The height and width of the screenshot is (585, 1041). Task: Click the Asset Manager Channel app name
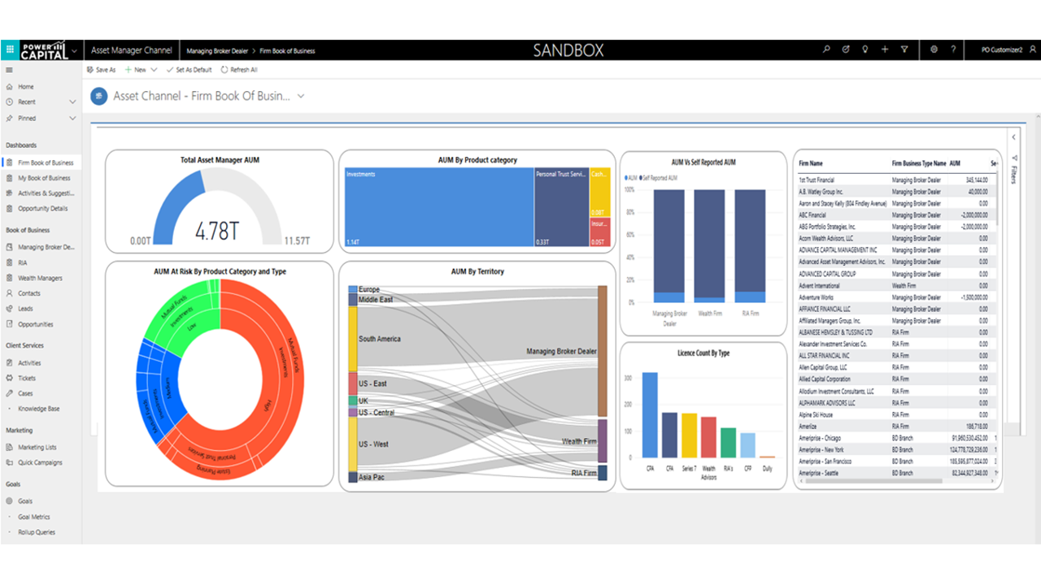point(132,50)
